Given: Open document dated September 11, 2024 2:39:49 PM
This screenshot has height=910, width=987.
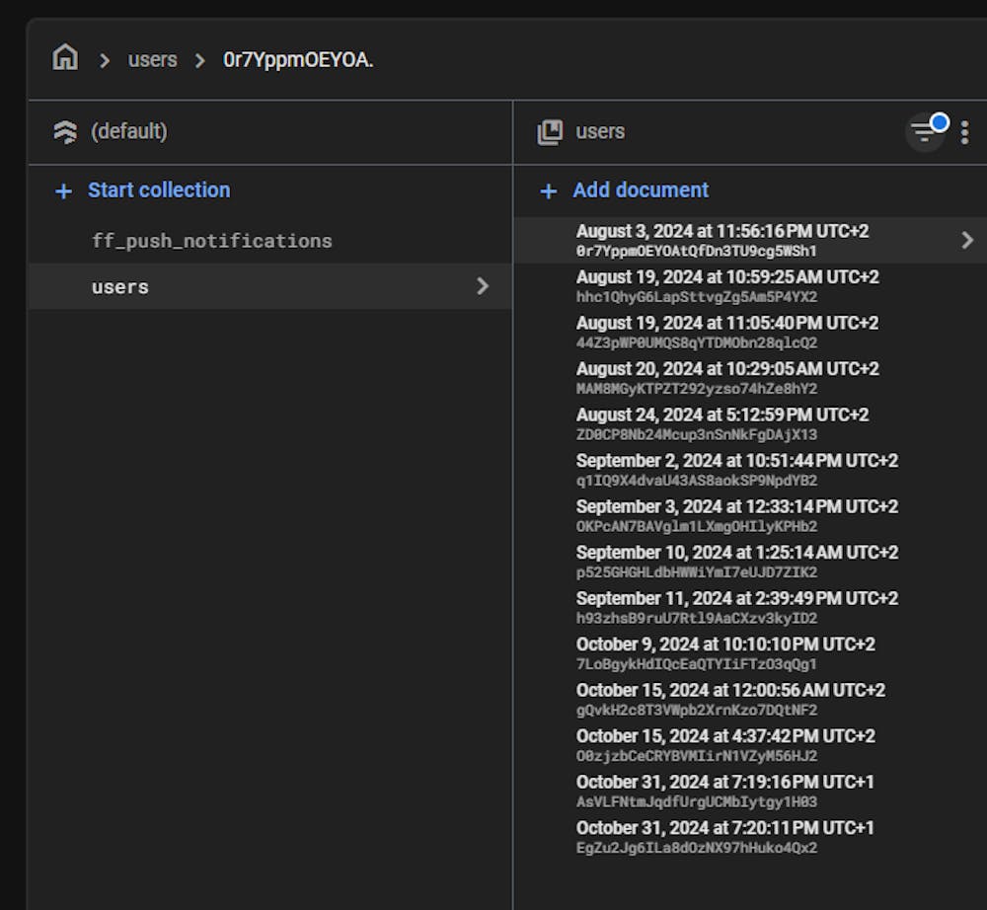Looking at the screenshot, I should tap(750, 608).
